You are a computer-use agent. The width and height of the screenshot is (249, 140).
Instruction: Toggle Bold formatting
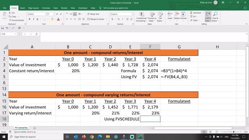[30, 19]
